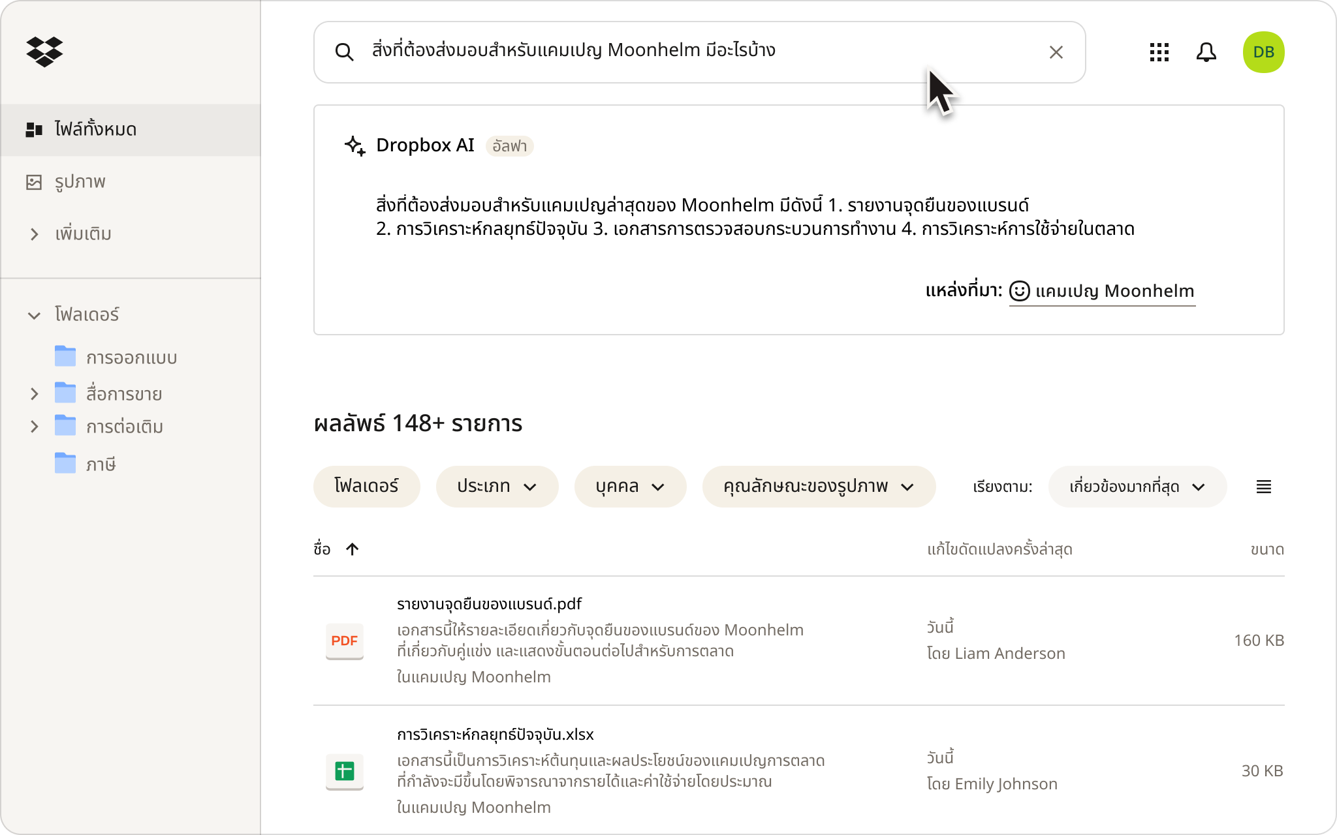Open the เกี่ยวข้องมากที่สุด sort dropdown

(1137, 487)
